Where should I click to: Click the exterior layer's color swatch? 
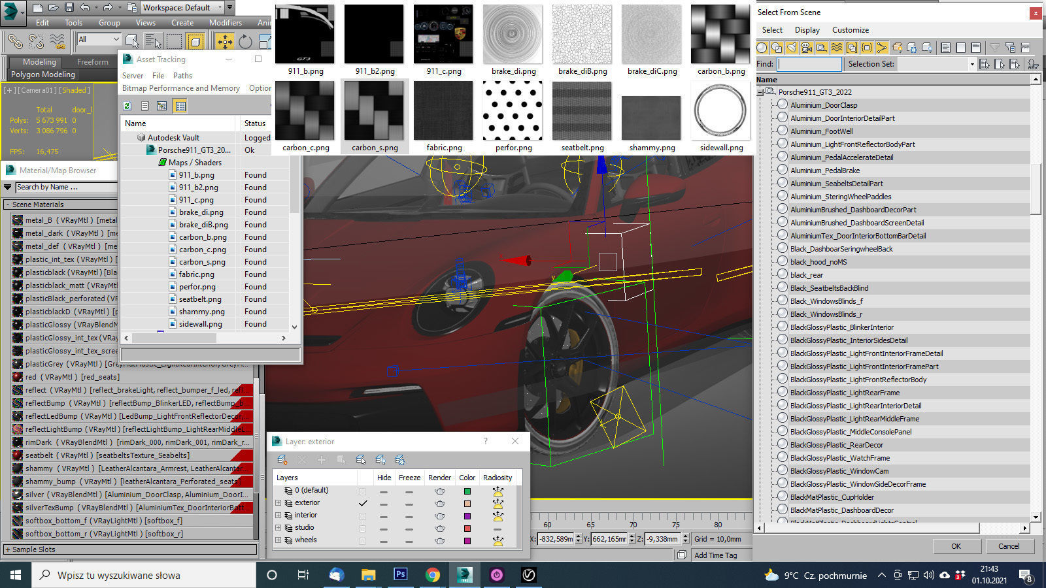point(467,504)
